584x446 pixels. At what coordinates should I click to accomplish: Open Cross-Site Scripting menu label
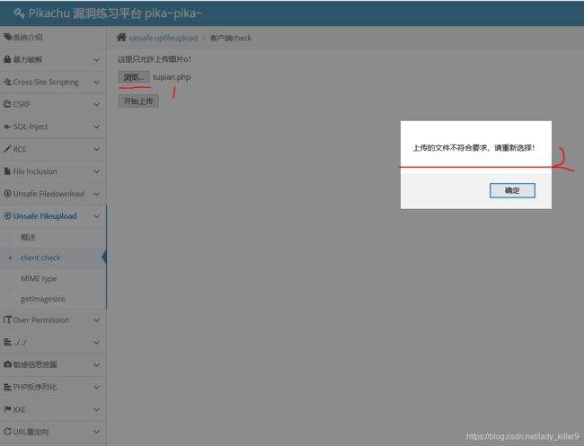(46, 82)
